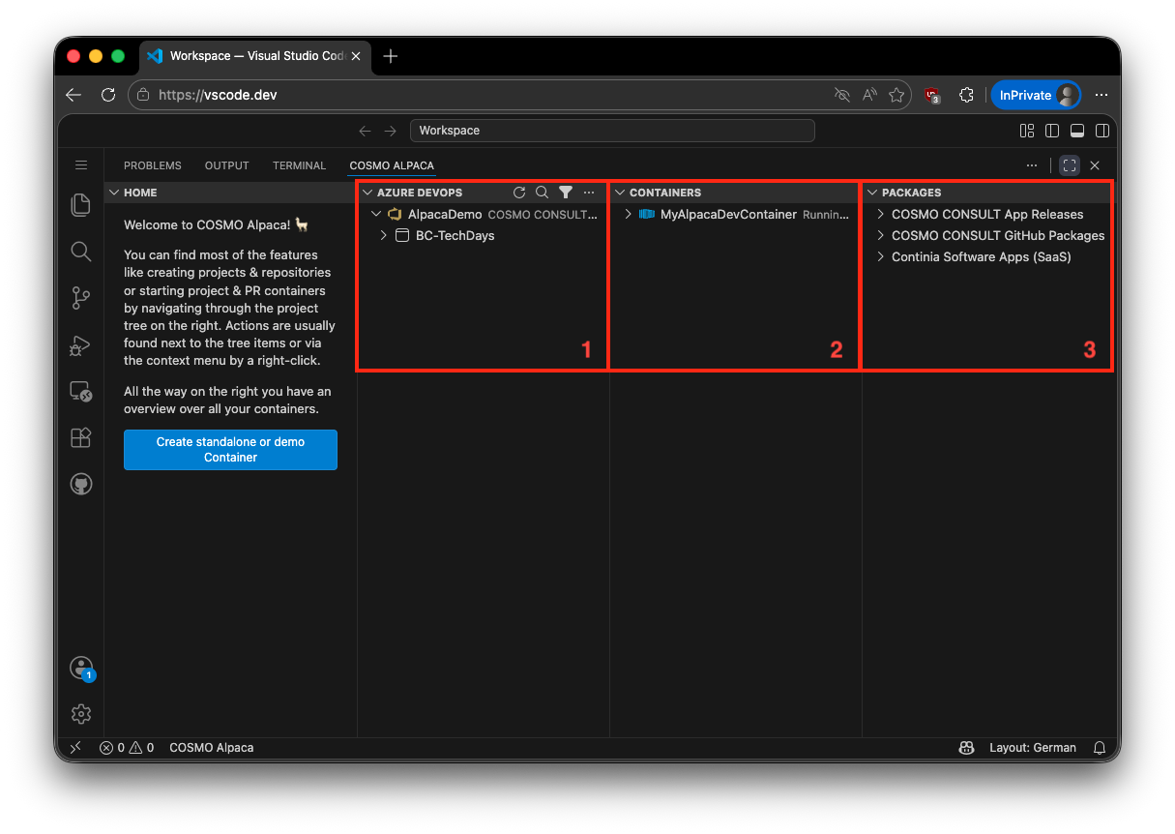Screen dimensions: 1175x834
Task: Refresh the Azure DevOps tree
Action: (519, 193)
